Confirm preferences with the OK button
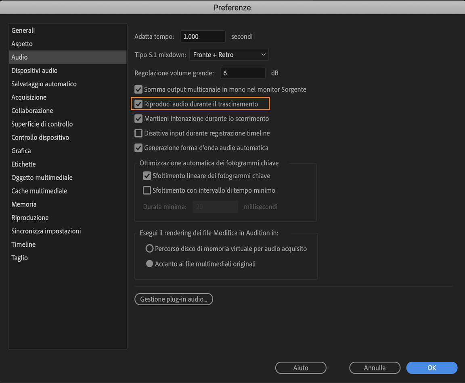The height and width of the screenshot is (383, 465). tap(431, 368)
